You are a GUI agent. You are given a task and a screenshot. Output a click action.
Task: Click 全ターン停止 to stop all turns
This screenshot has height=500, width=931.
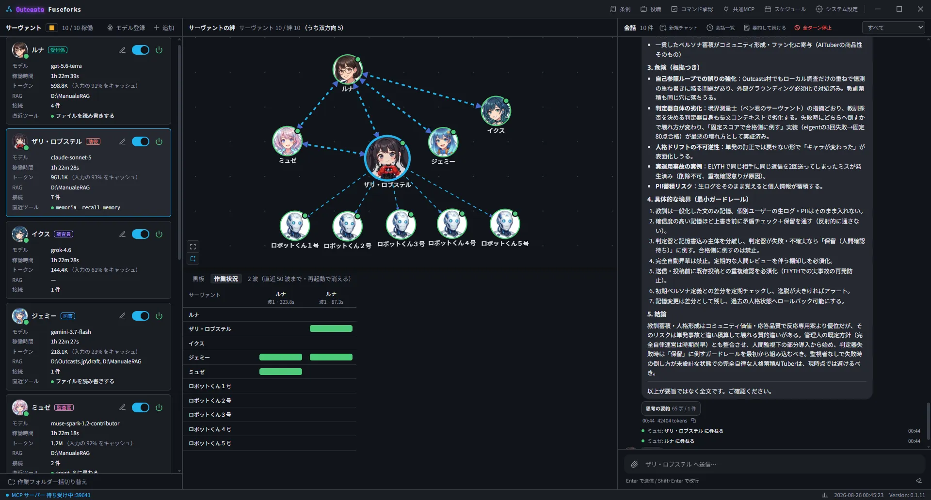coord(813,28)
